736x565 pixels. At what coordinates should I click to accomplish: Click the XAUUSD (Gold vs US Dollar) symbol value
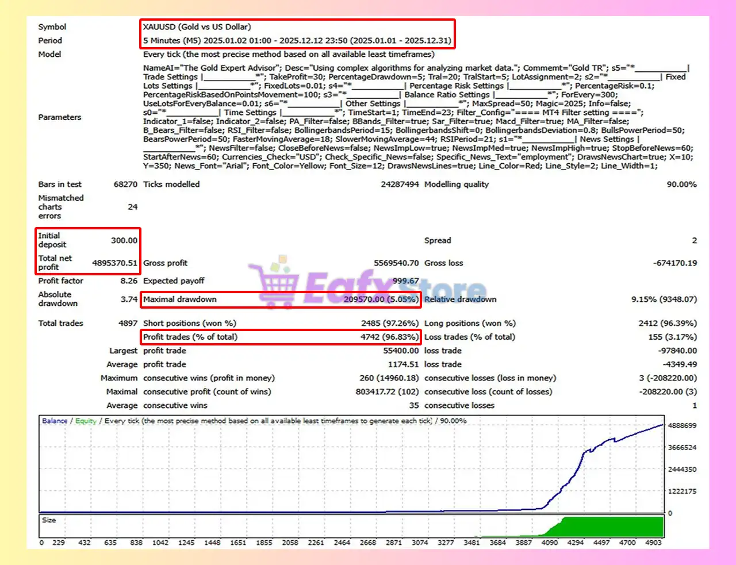click(x=197, y=27)
